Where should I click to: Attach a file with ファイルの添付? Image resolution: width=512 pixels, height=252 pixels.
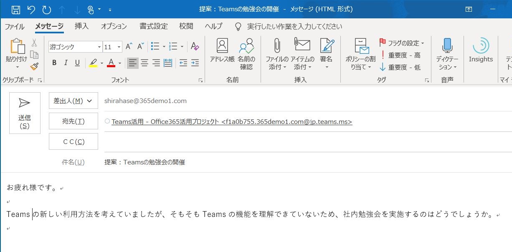coord(276,54)
